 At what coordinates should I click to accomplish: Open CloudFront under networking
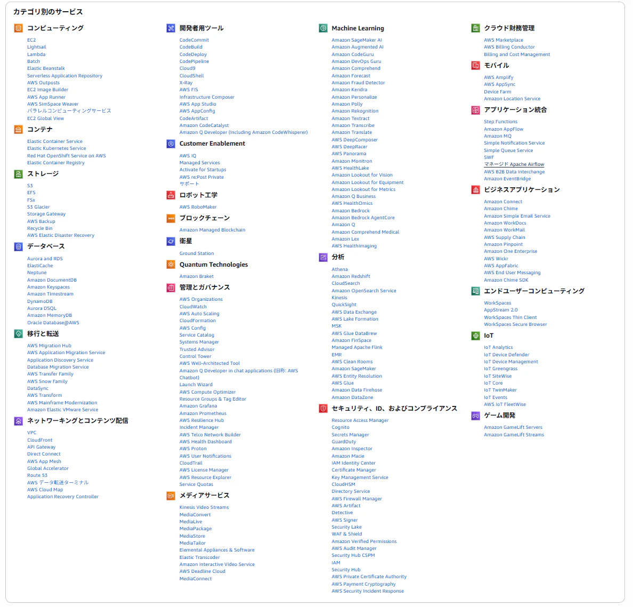click(x=39, y=440)
